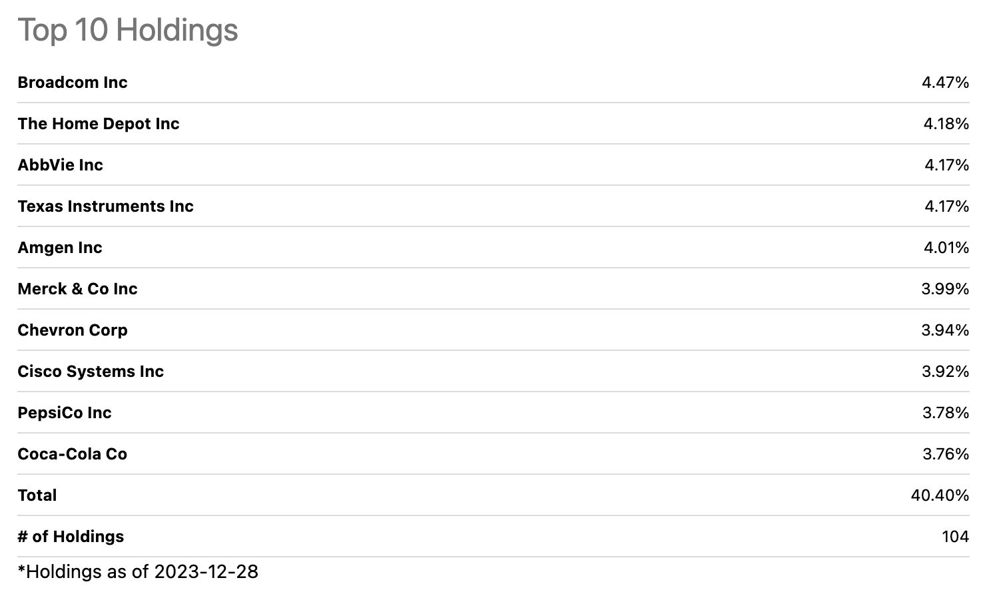999x602 pixels.
Task: Open The Home Depot Inc holding
Action: 99,124
